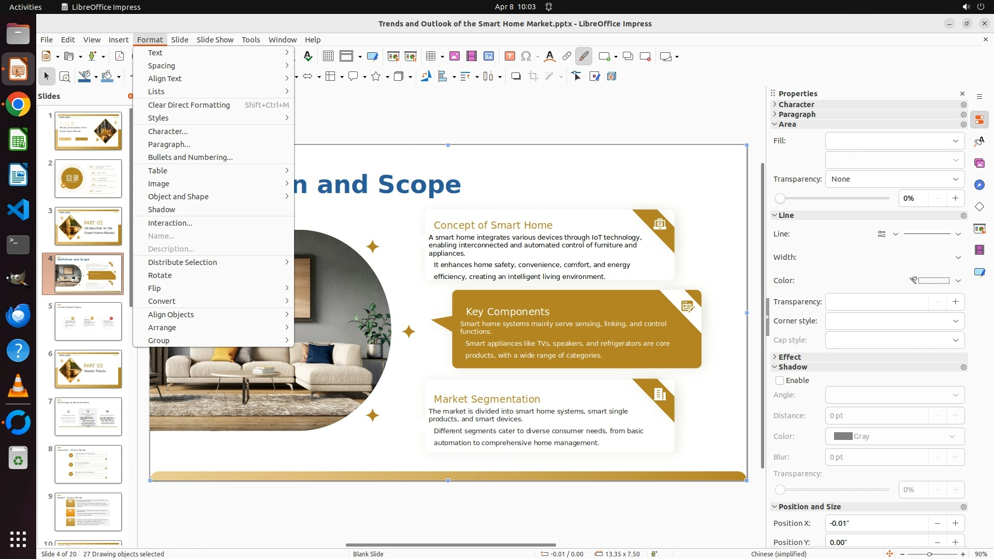Screen dimensions: 994x559
Task: Open the Area Transparency dropdown
Action: [x=894, y=179]
